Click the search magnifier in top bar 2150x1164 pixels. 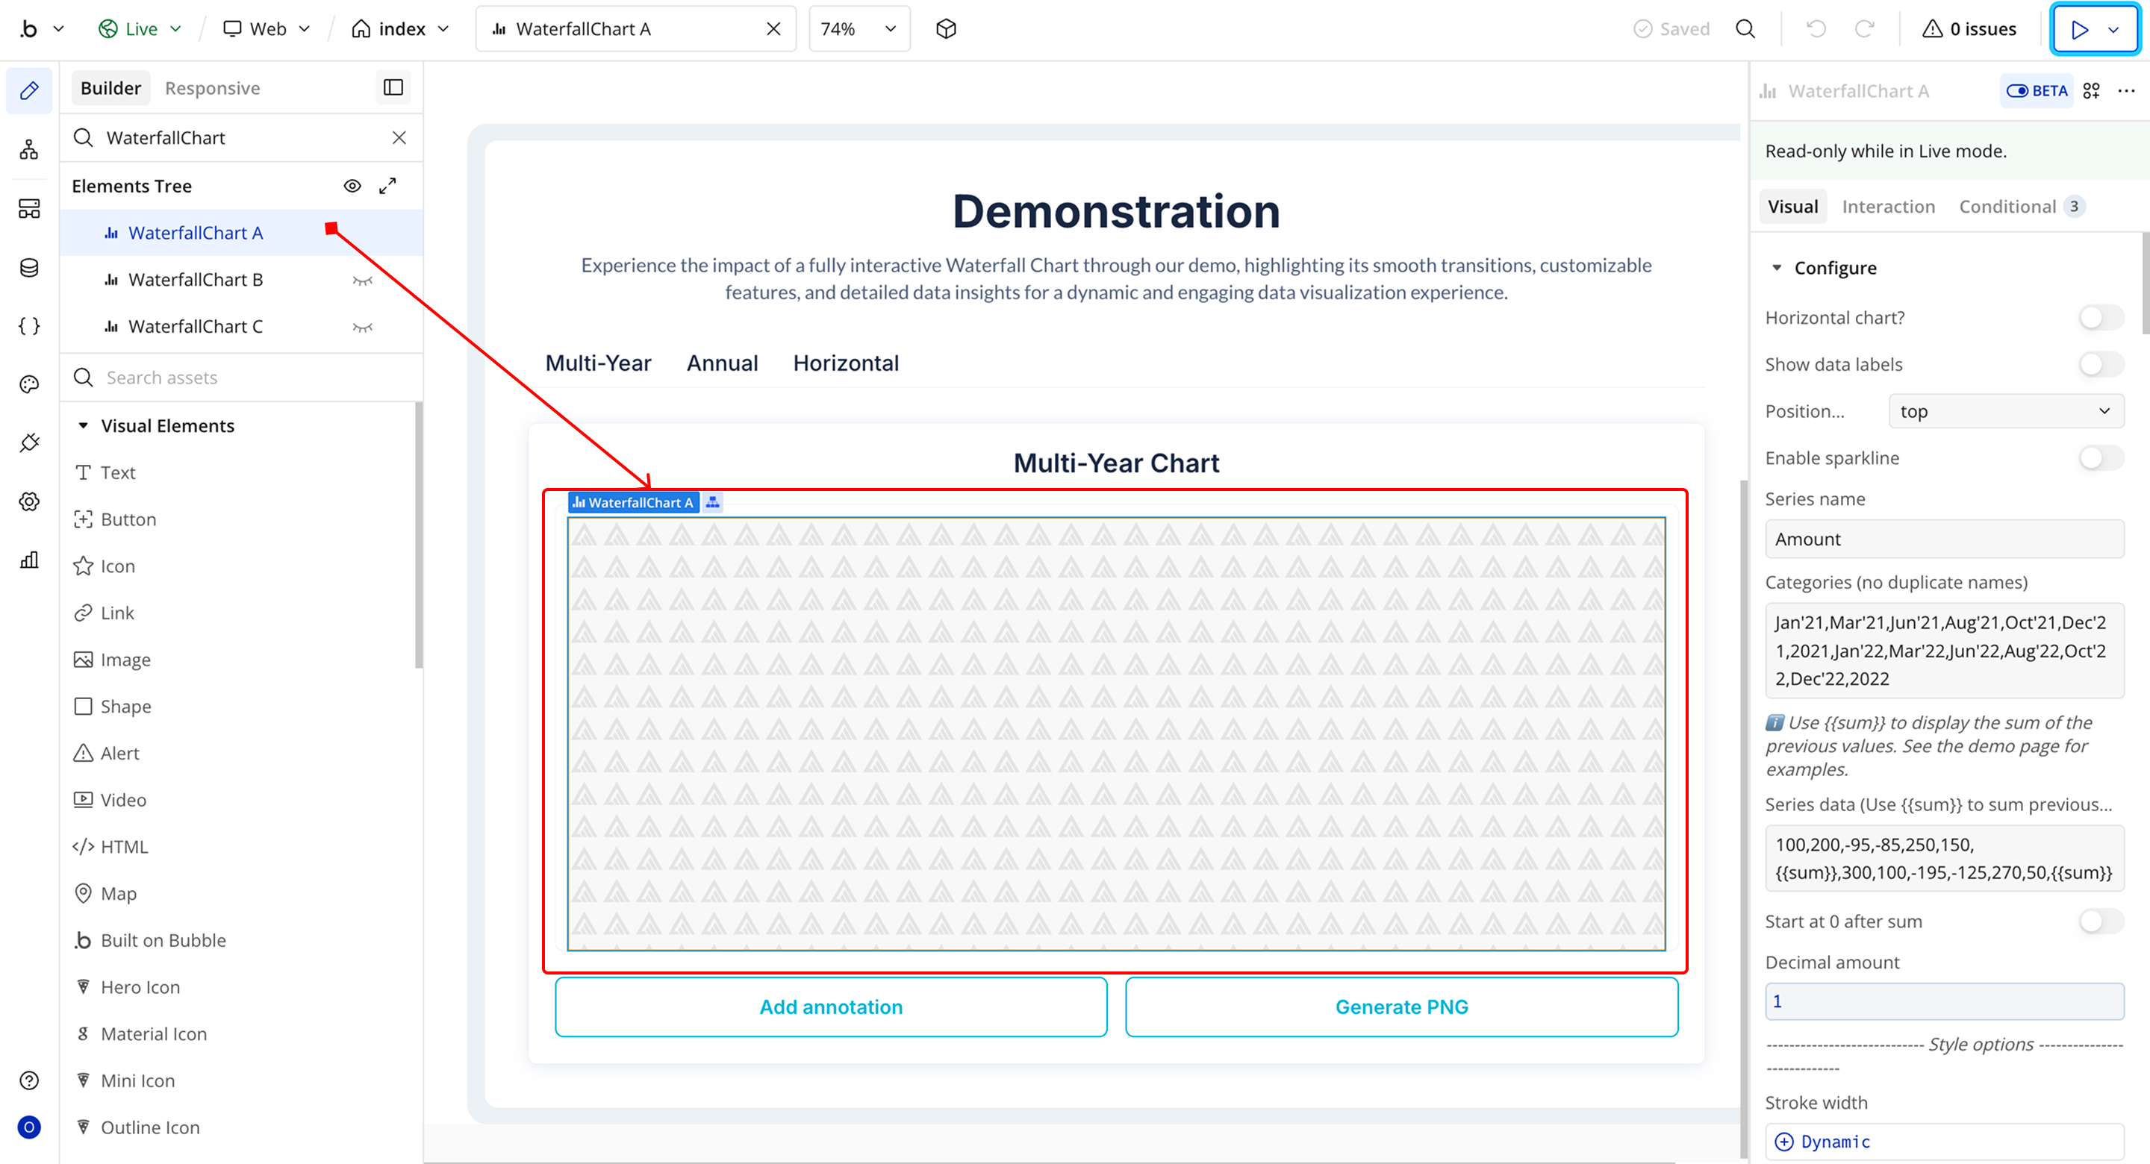(1745, 29)
